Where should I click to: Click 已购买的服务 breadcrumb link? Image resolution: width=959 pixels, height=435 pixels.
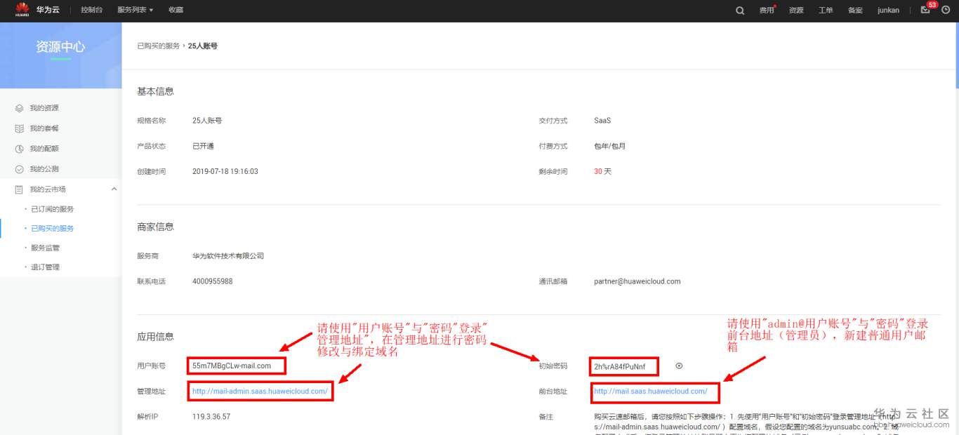pos(159,46)
